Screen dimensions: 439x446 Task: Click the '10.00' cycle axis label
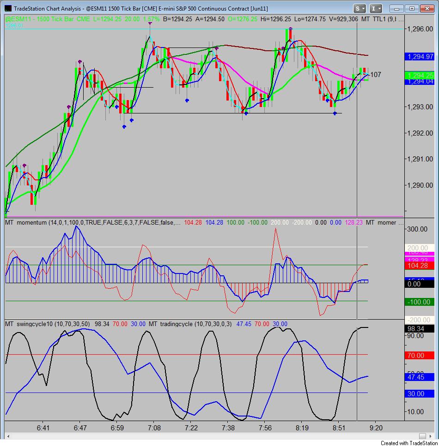point(415,411)
